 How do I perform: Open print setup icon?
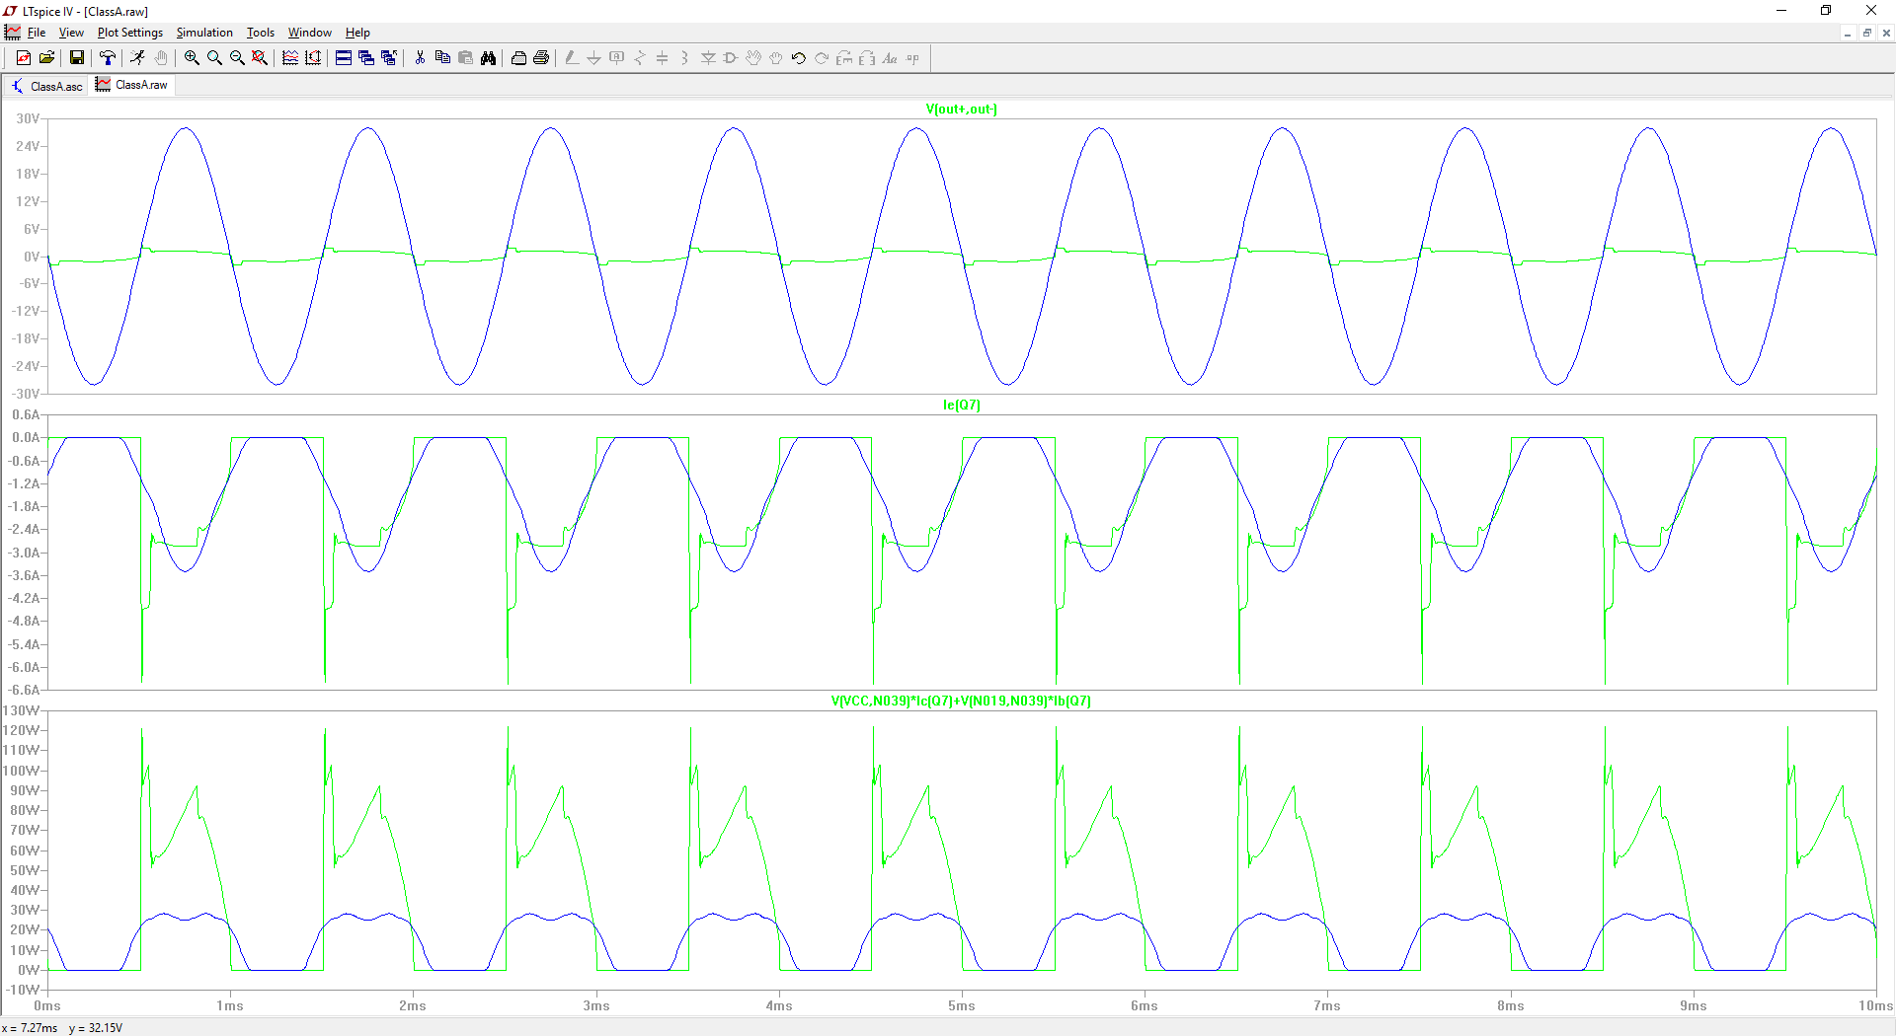pyautogui.click(x=518, y=58)
